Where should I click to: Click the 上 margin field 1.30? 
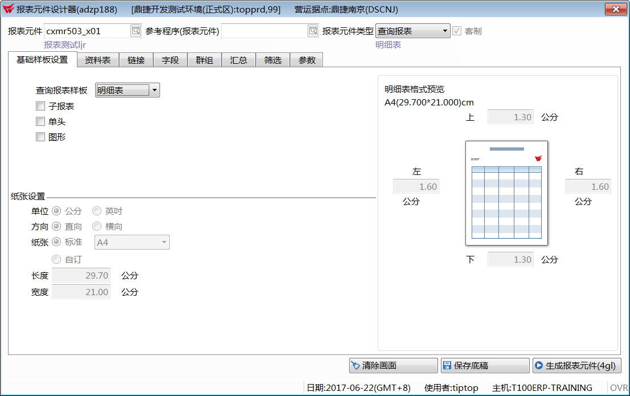click(511, 117)
